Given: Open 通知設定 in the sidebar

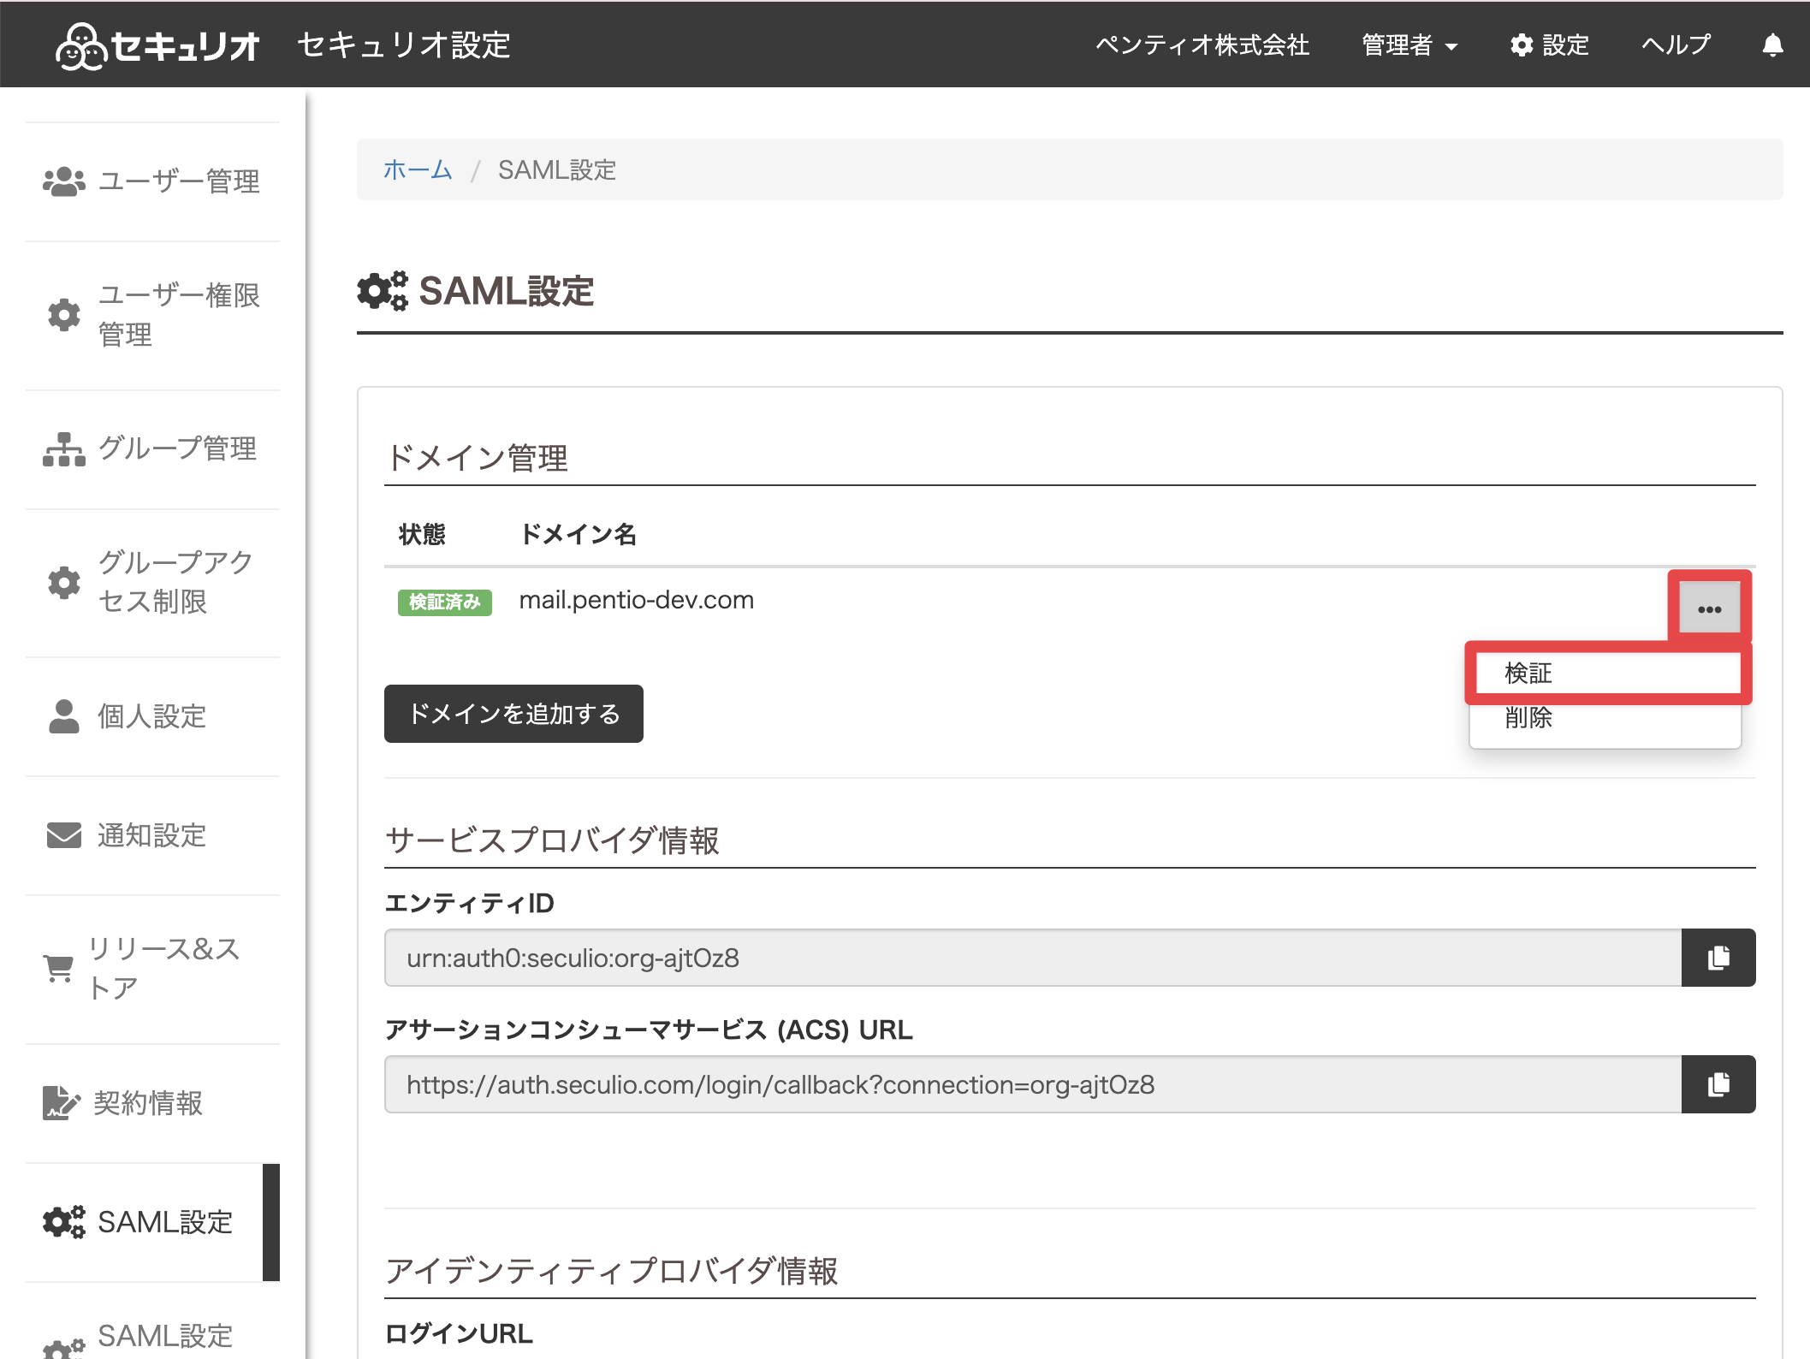Looking at the screenshot, I should 152,835.
